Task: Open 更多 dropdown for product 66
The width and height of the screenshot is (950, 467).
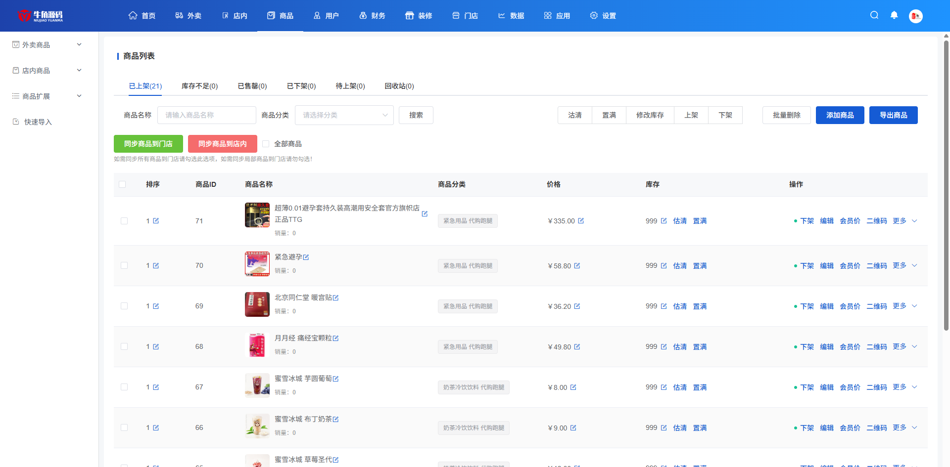Action: (904, 428)
